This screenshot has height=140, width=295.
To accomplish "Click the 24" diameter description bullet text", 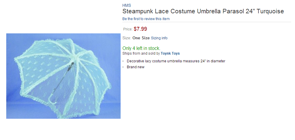I will 176,61.
